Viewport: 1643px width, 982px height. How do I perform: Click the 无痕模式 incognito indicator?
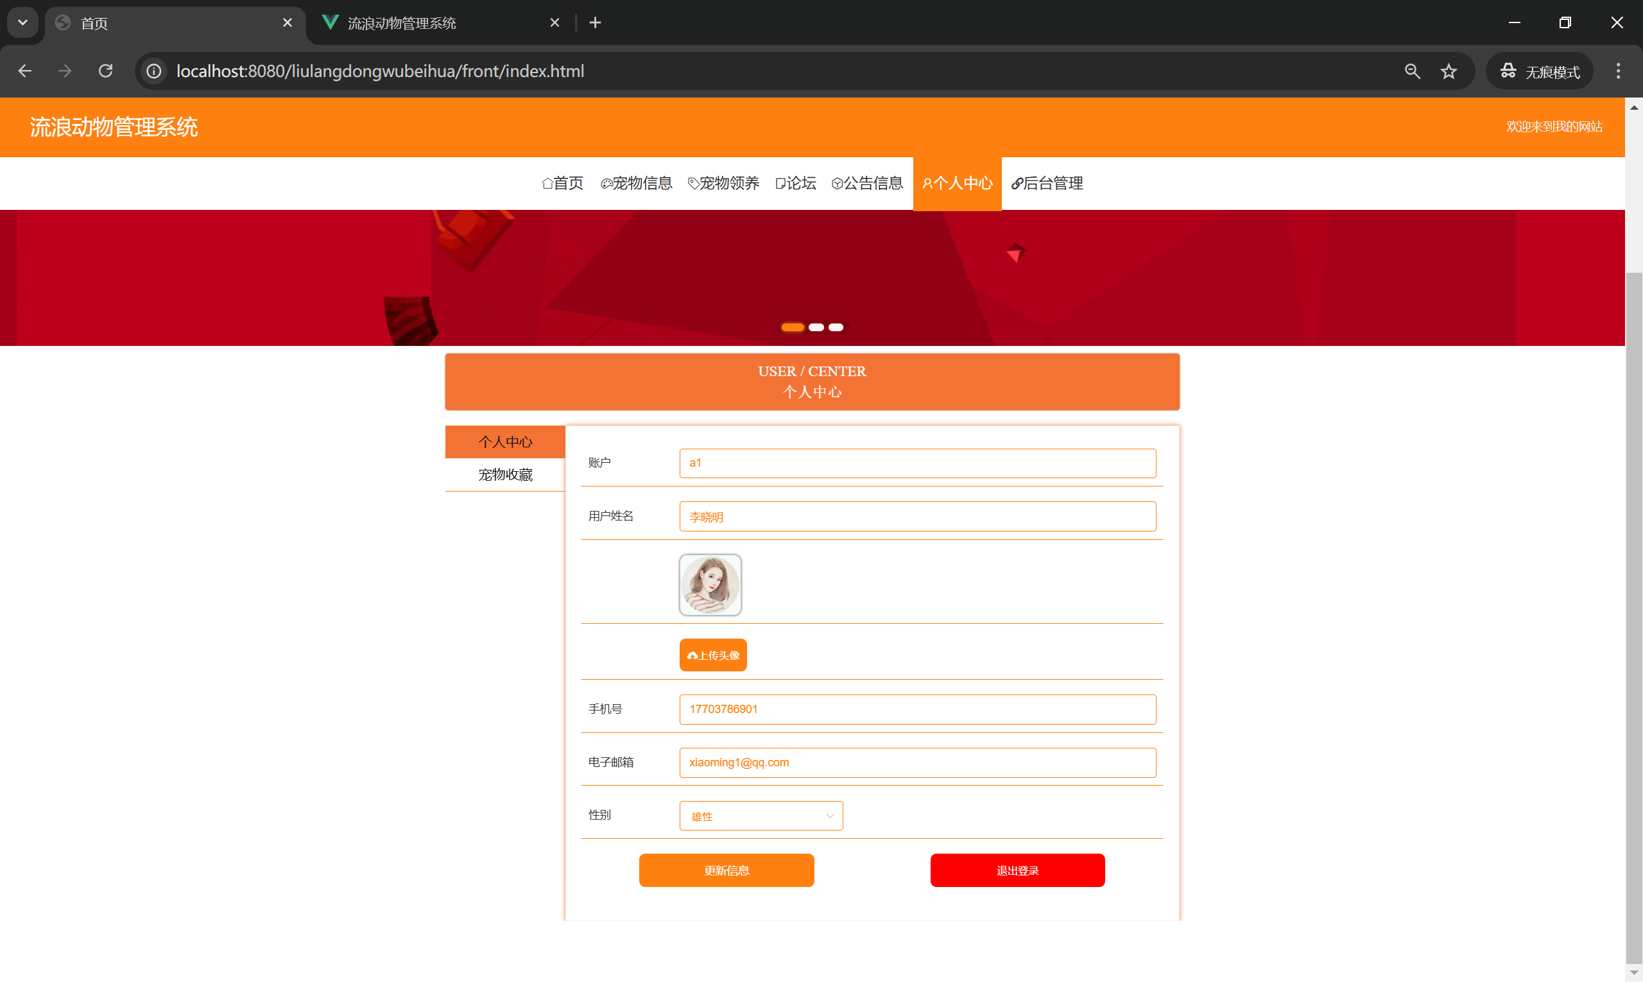[1540, 71]
